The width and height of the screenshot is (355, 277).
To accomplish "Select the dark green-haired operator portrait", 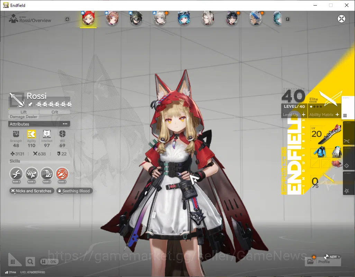I will (136, 18).
